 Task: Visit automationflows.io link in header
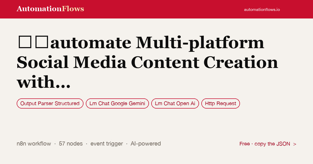coord(262,9)
